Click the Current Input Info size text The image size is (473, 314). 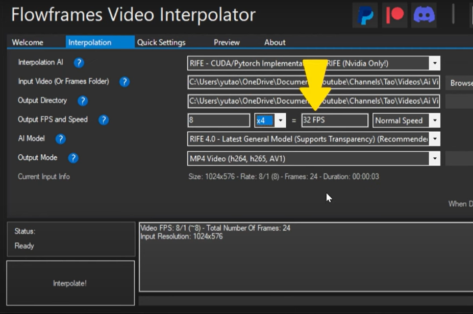[x=284, y=177]
